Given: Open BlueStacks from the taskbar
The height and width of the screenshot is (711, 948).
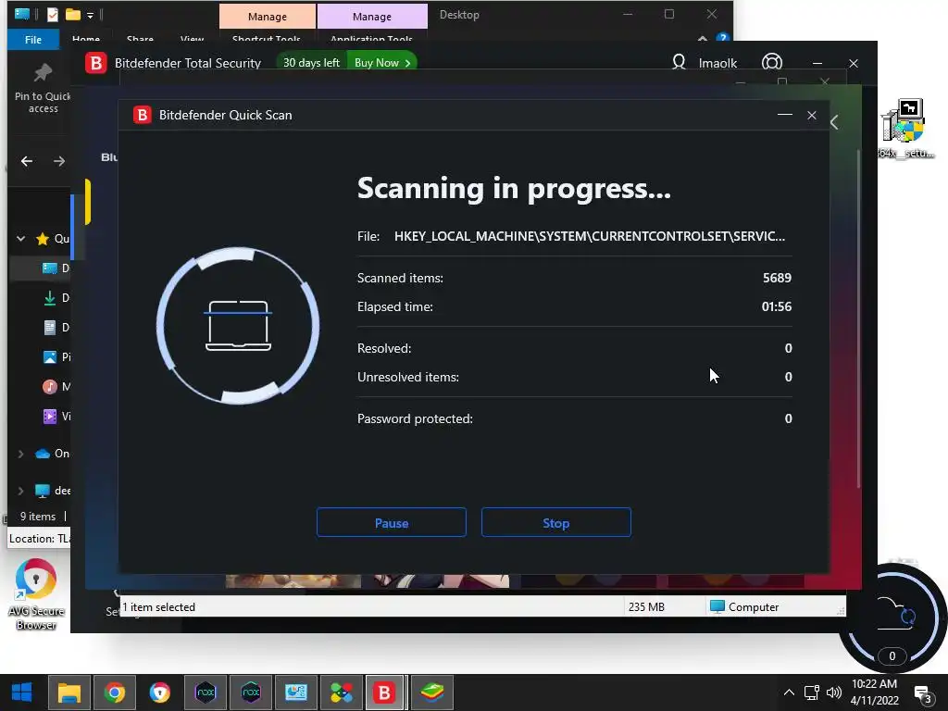Looking at the screenshot, I should click(432, 692).
